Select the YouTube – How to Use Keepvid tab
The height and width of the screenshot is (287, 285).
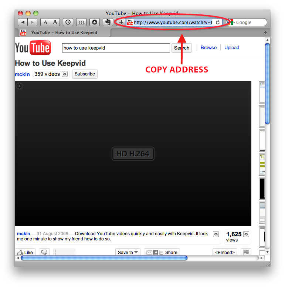coord(64,33)
